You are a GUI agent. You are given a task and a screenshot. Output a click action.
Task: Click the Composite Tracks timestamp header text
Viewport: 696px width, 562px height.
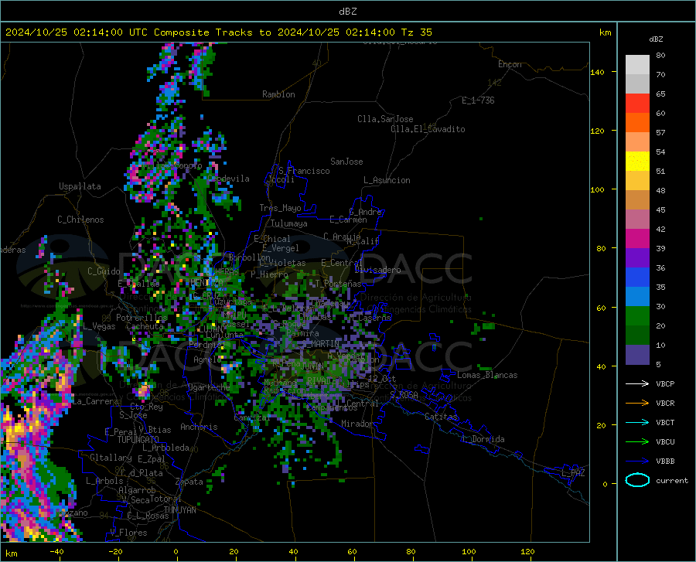point(218,32)
